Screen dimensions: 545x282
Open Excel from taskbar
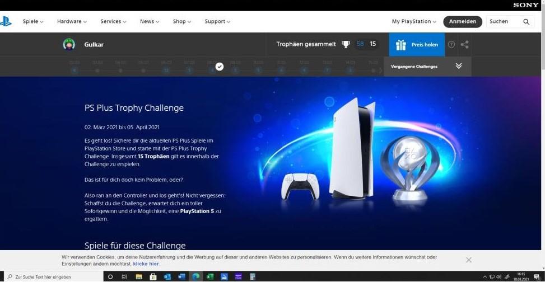[209, 277]
